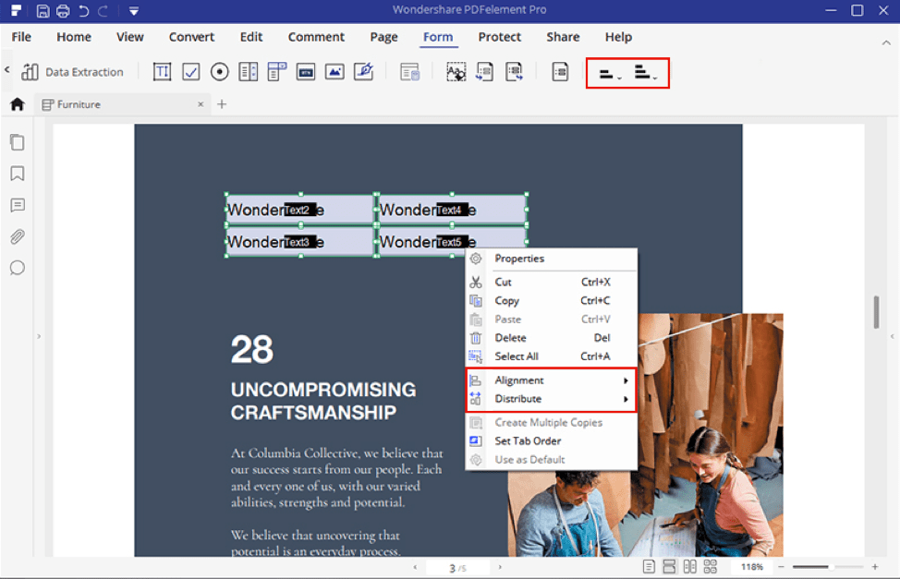Switch to the View tab
Image resolution: width=900 pixels, height=579 pixels.
coord(129,37)
